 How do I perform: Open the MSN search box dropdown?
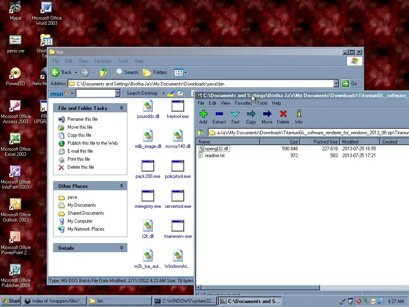click(118, 93)
